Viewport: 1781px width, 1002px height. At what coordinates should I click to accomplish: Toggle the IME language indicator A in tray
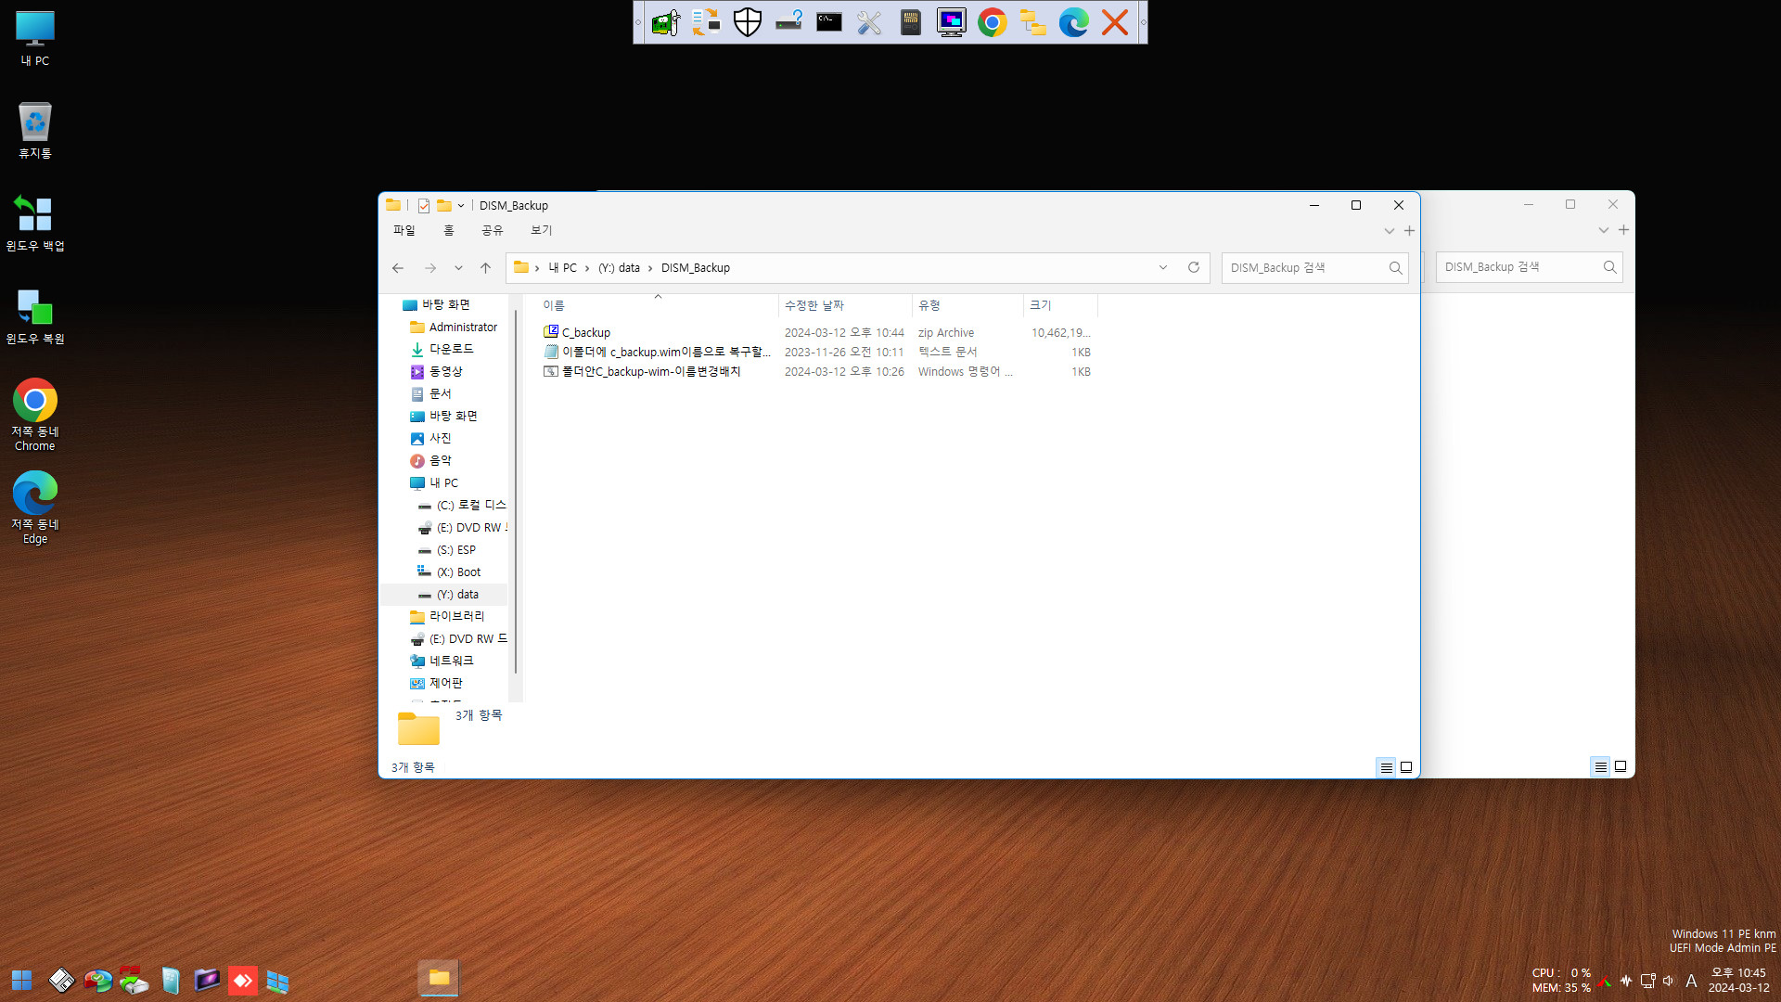(x=1691, y=981)
